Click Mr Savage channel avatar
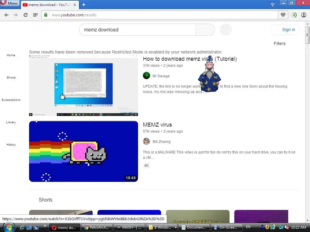 (147, 76)
